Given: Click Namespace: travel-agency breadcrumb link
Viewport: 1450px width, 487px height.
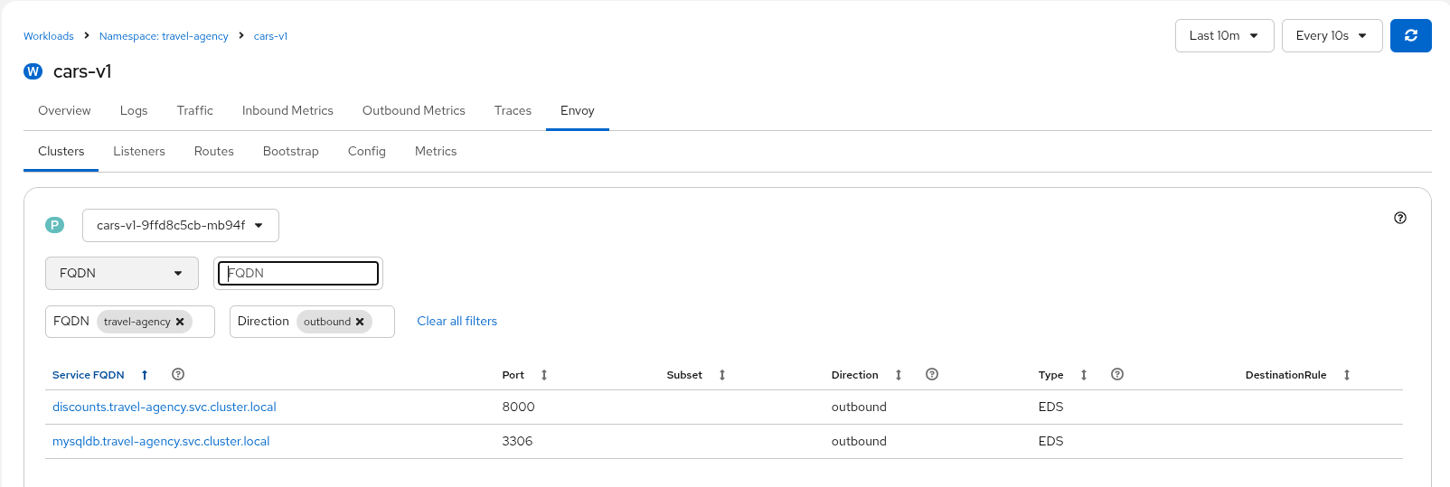Looking at the screenshot, I should (x=164, y=36).
